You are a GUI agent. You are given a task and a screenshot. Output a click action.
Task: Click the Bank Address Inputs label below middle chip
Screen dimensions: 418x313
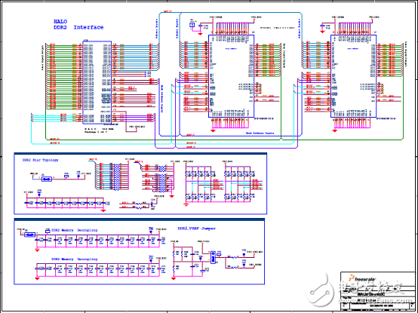pyautogui.click(x=260, y=133)
